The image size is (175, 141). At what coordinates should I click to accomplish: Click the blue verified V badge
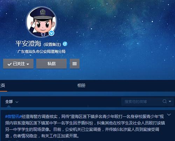point(51,33)
